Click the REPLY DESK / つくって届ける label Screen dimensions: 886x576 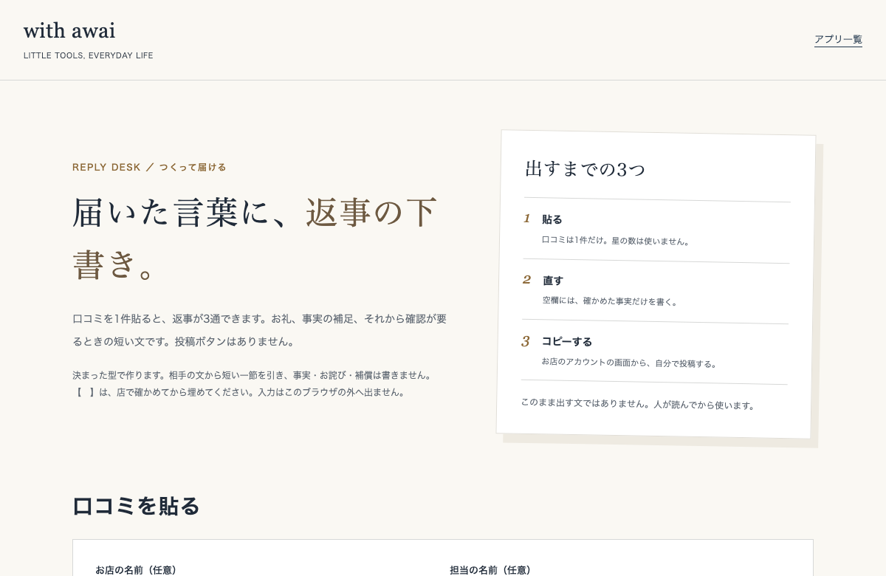149,167
